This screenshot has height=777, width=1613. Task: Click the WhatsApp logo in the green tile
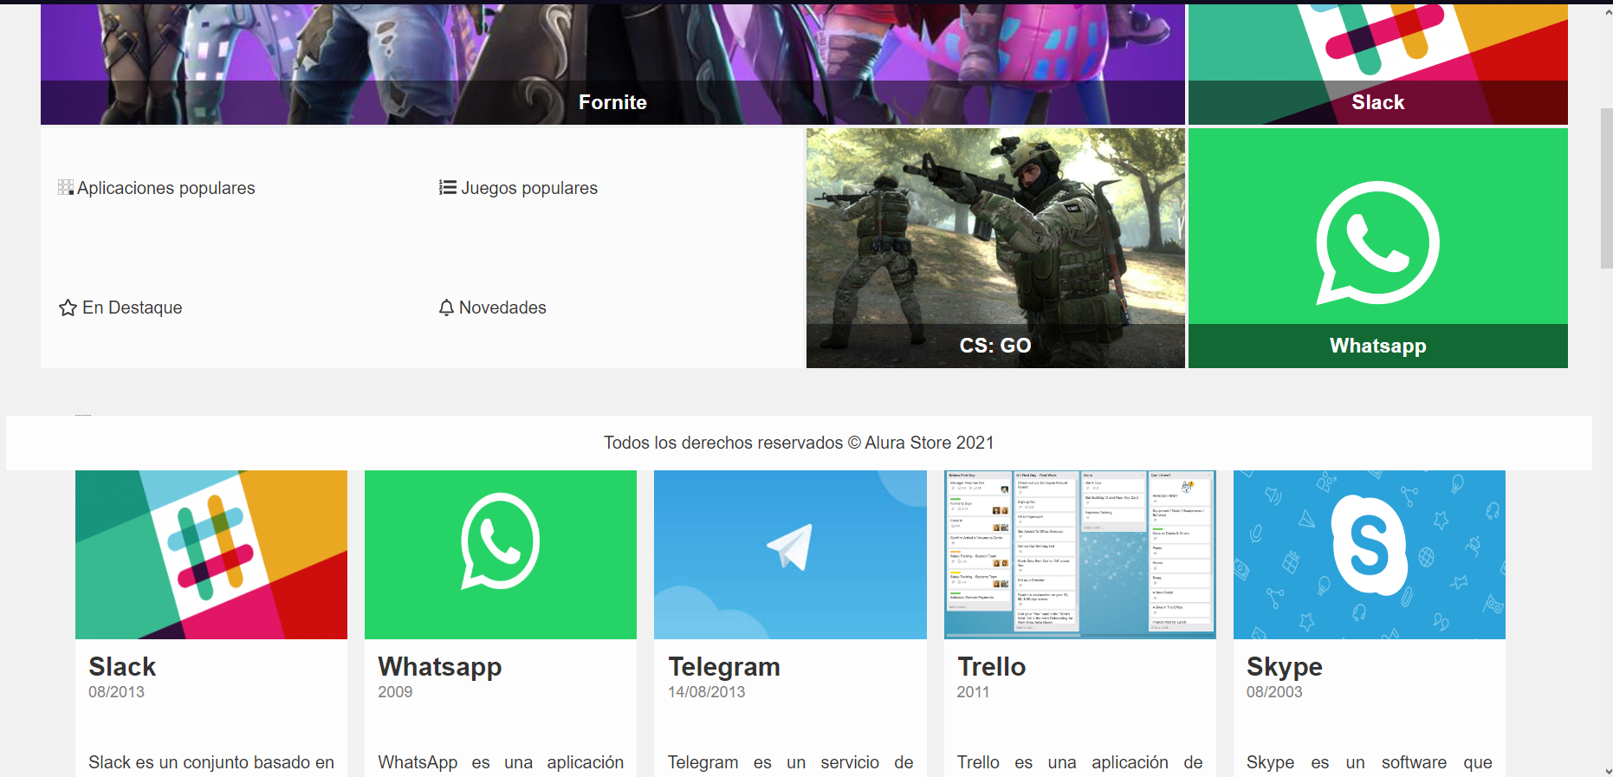(1378, 243)
